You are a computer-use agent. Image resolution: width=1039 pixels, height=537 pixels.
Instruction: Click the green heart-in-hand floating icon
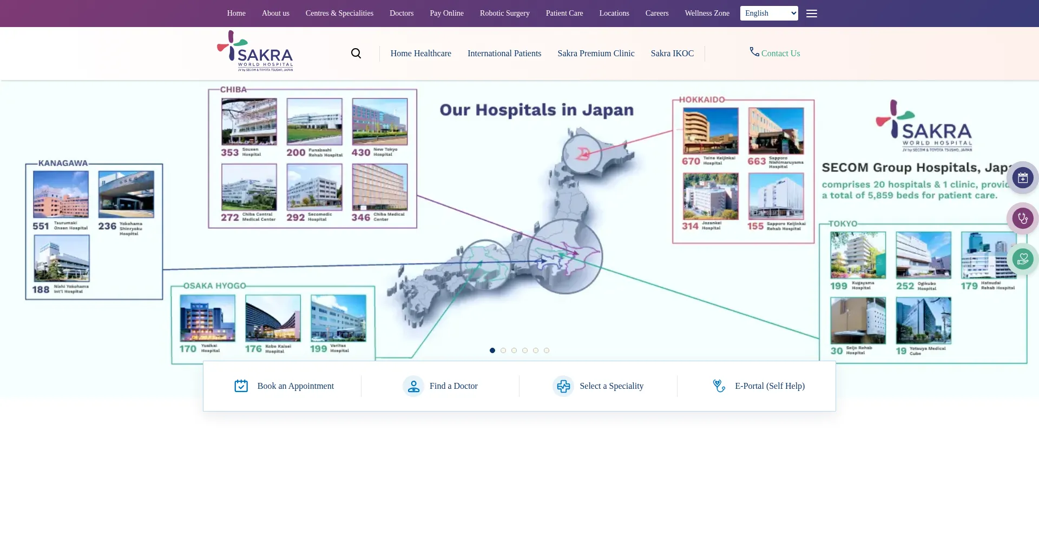point(1022,259)
